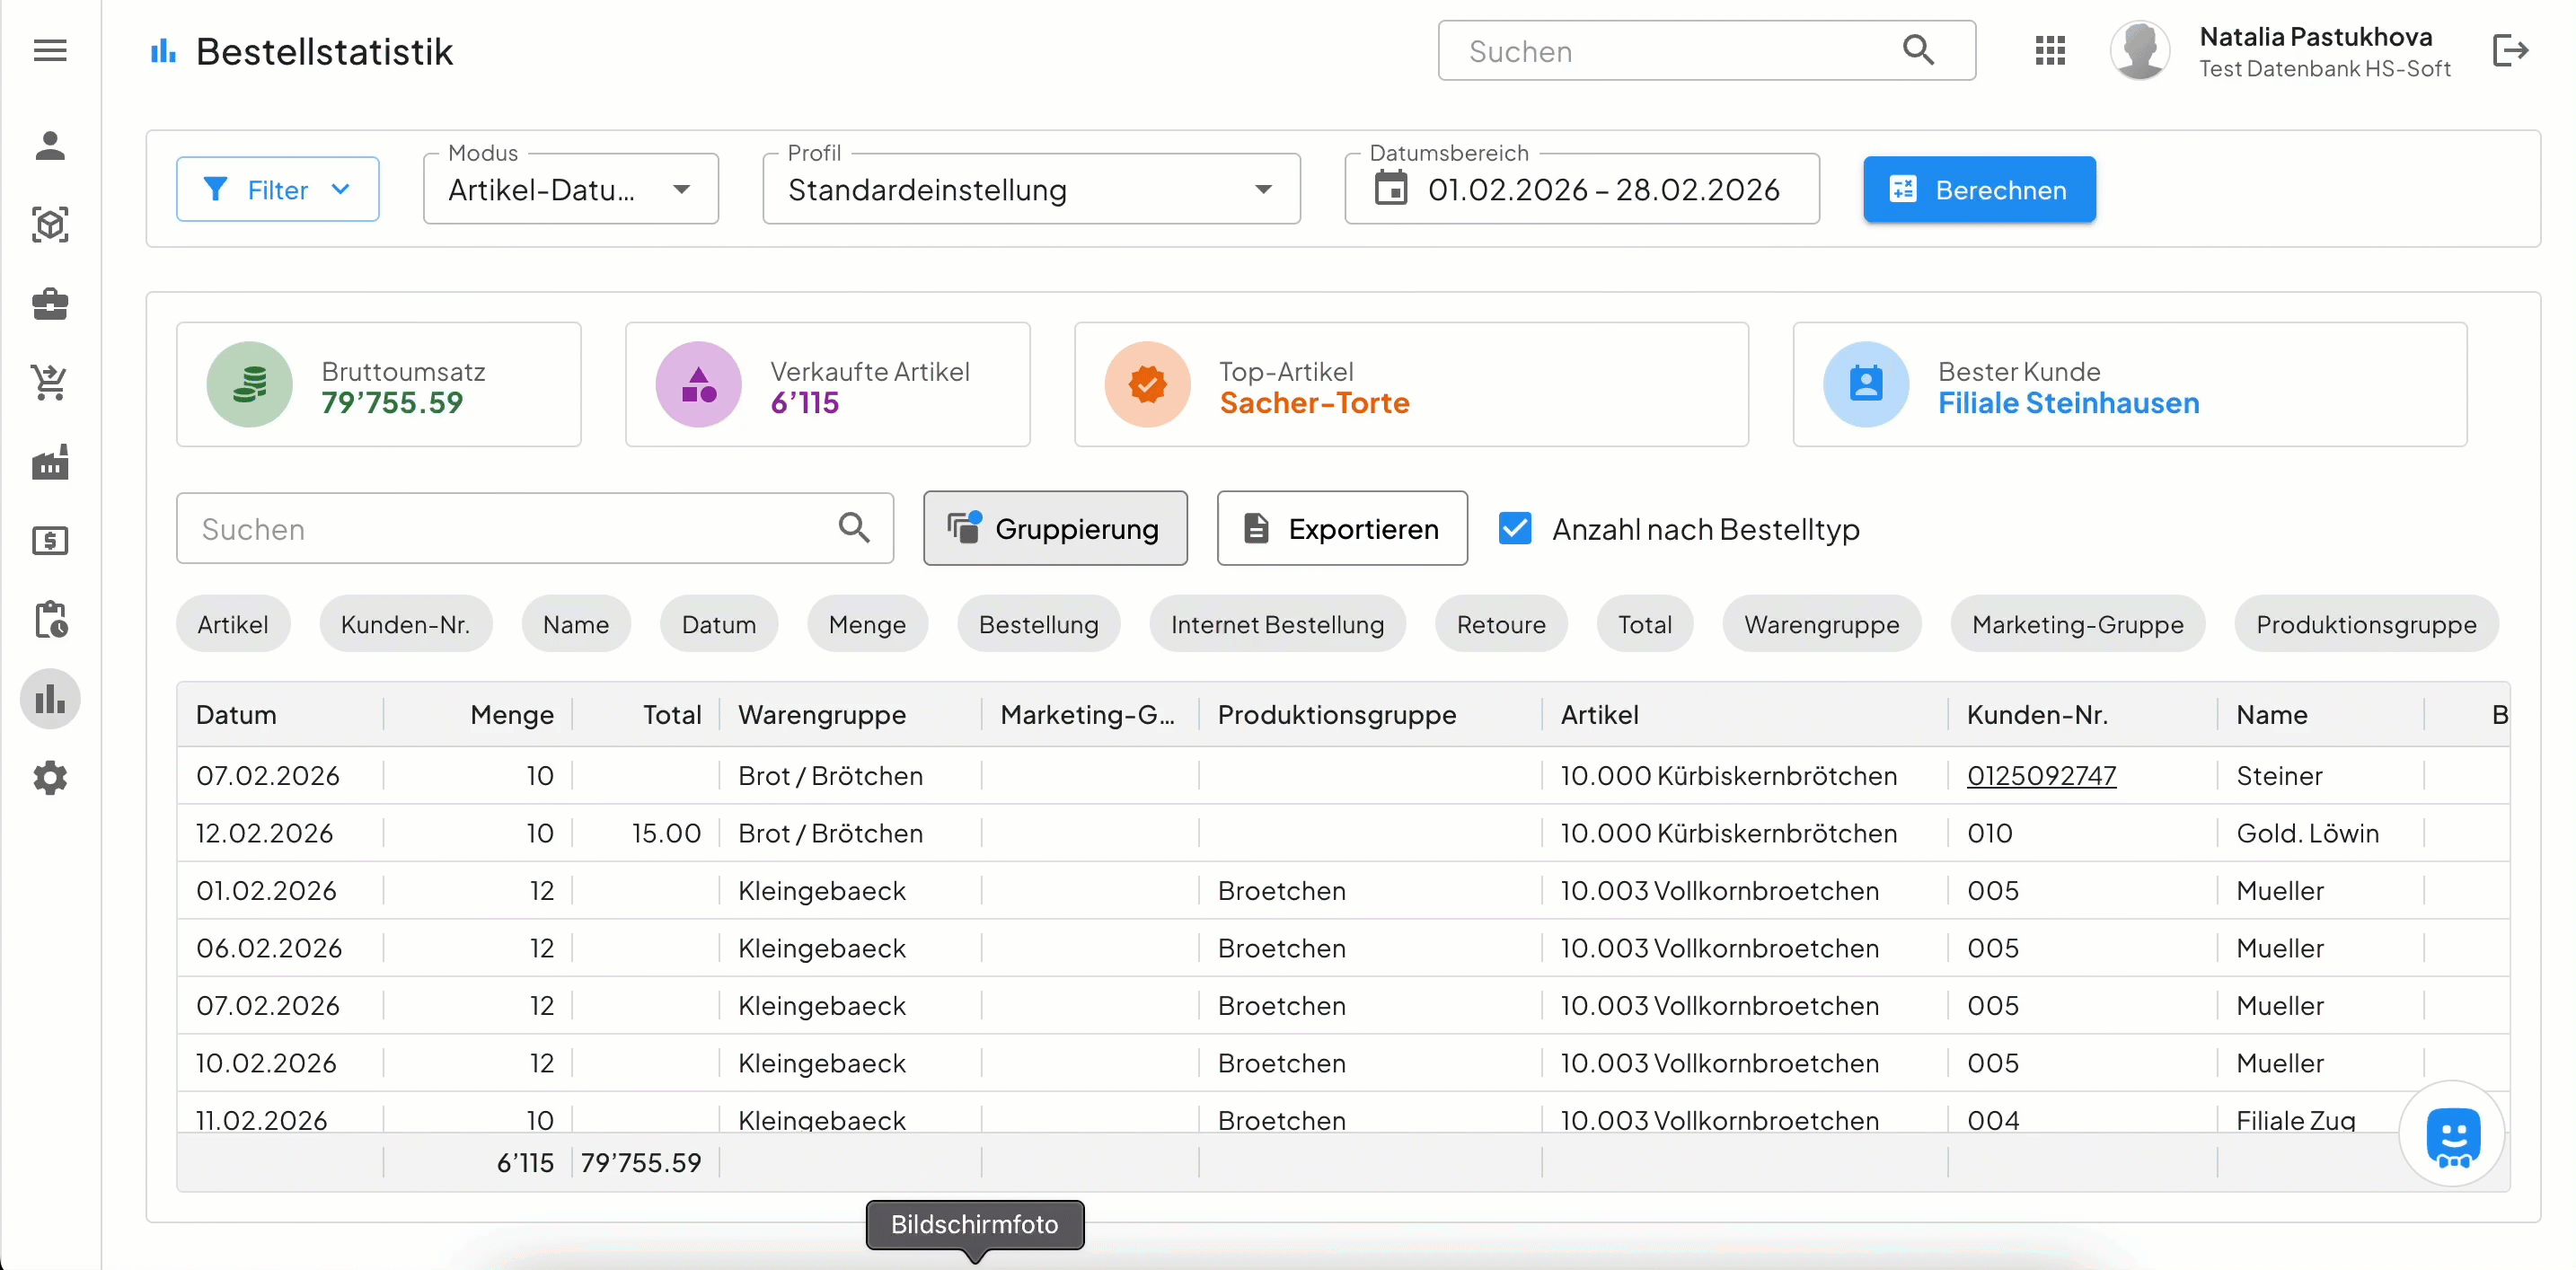Uncheck Anzahl nach Bestelltyp checkbox
Image resolution: width=2576 pixels, height=1270 pixels.
pos(1514,528)
